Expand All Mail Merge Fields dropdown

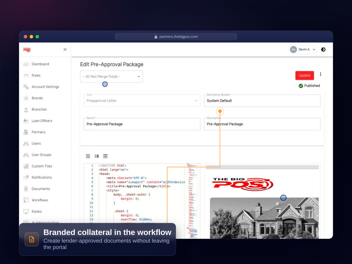click(111, 77)
